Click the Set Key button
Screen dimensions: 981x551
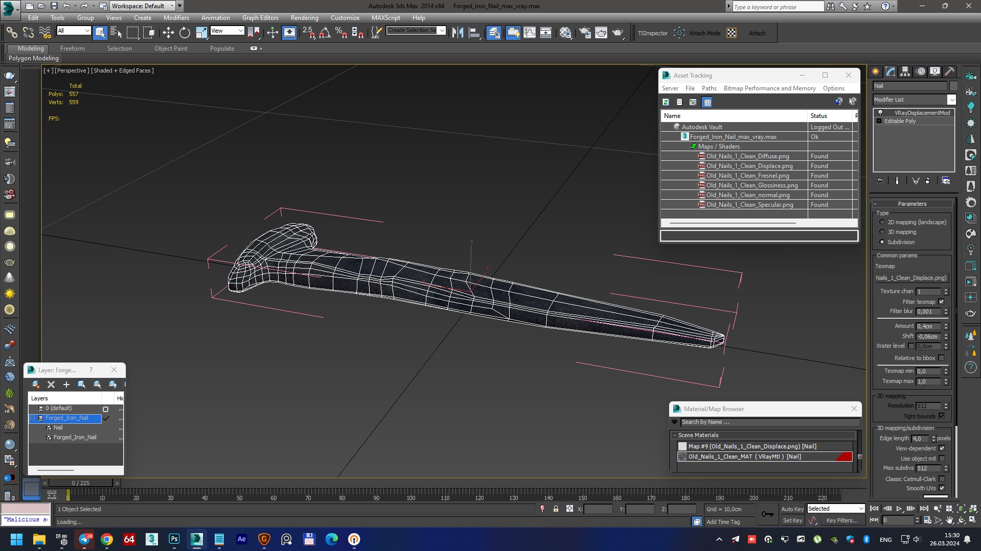(x=792, y=520)
